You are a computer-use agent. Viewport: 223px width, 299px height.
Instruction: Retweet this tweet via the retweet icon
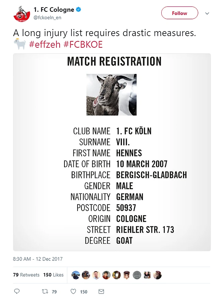click(45, 291)
